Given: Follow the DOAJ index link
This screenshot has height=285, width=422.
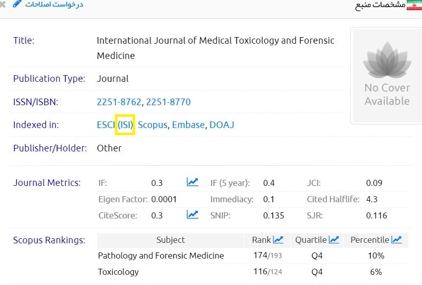Looking at the screenshot, I should [x=222, y=124].
